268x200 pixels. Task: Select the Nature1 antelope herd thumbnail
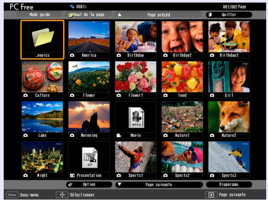point(182,117)
